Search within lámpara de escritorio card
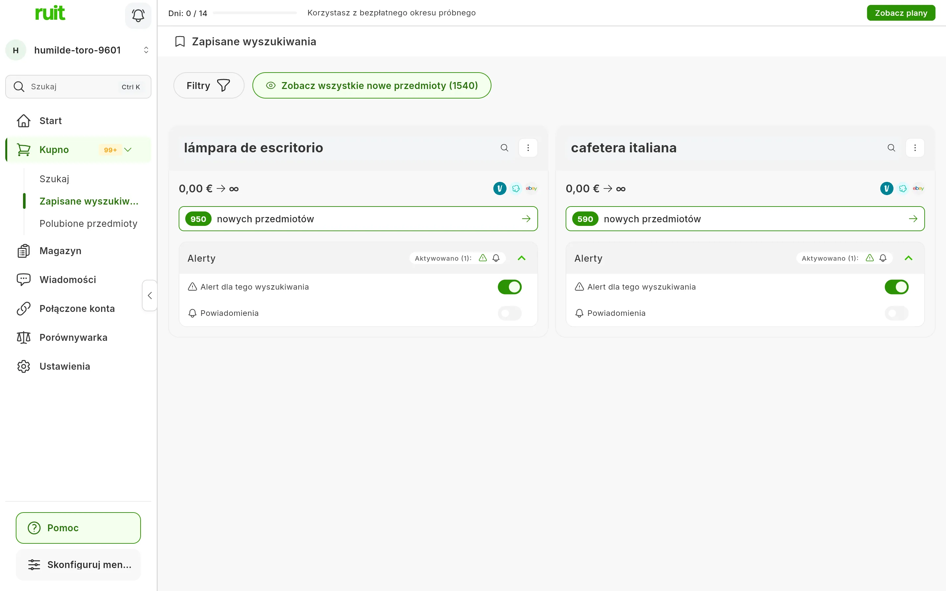The height and width of the screenshot is (591, 946). pos(504,148)
